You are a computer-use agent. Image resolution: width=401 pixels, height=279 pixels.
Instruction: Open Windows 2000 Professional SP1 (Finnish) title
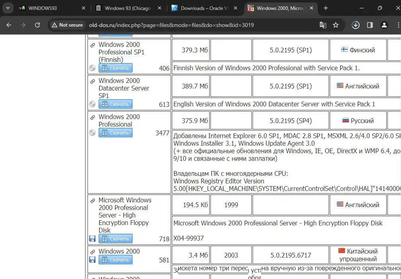[121, 52]
